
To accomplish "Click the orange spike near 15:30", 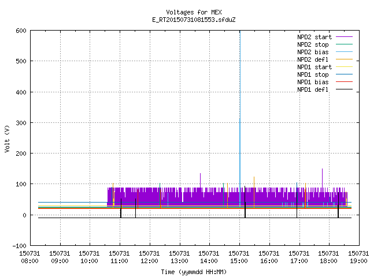I will point(254,192).
